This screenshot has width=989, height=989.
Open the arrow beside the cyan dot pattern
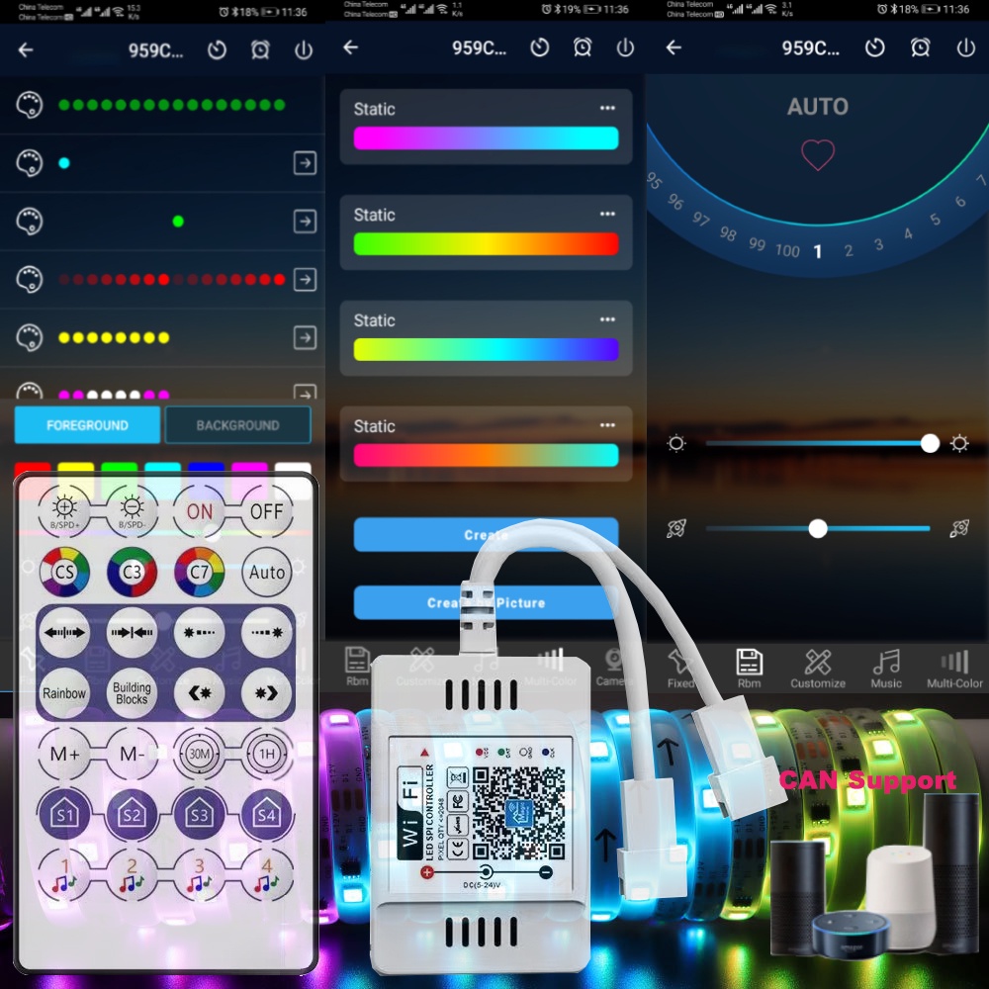(x=305, y=163)
